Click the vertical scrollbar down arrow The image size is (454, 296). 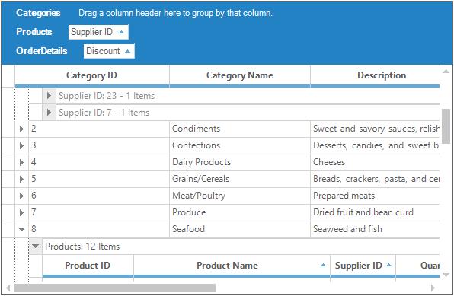pyautogui.click(x=446, y=275)
